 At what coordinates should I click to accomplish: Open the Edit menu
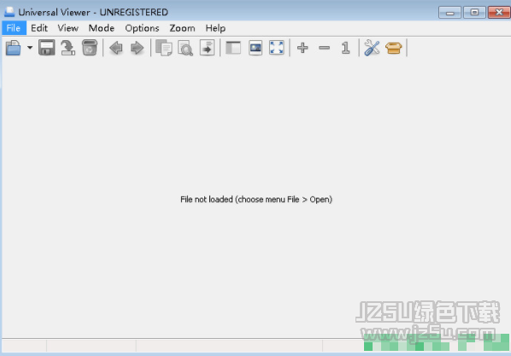39,28
